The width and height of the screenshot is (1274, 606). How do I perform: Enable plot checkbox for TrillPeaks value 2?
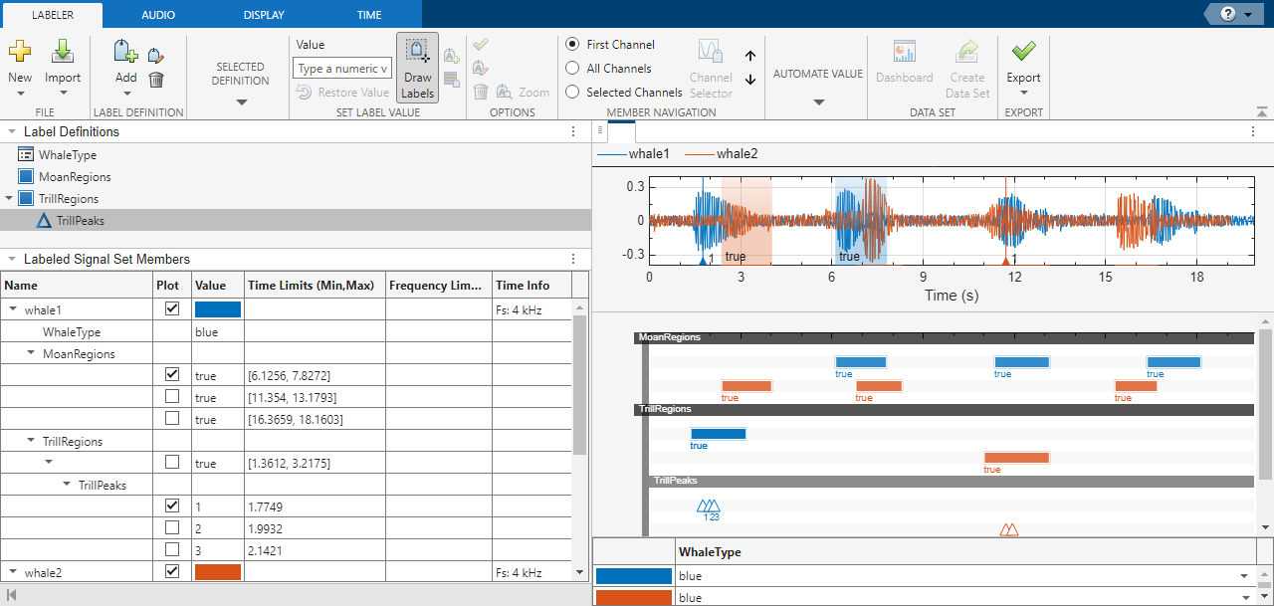(172, 527)
